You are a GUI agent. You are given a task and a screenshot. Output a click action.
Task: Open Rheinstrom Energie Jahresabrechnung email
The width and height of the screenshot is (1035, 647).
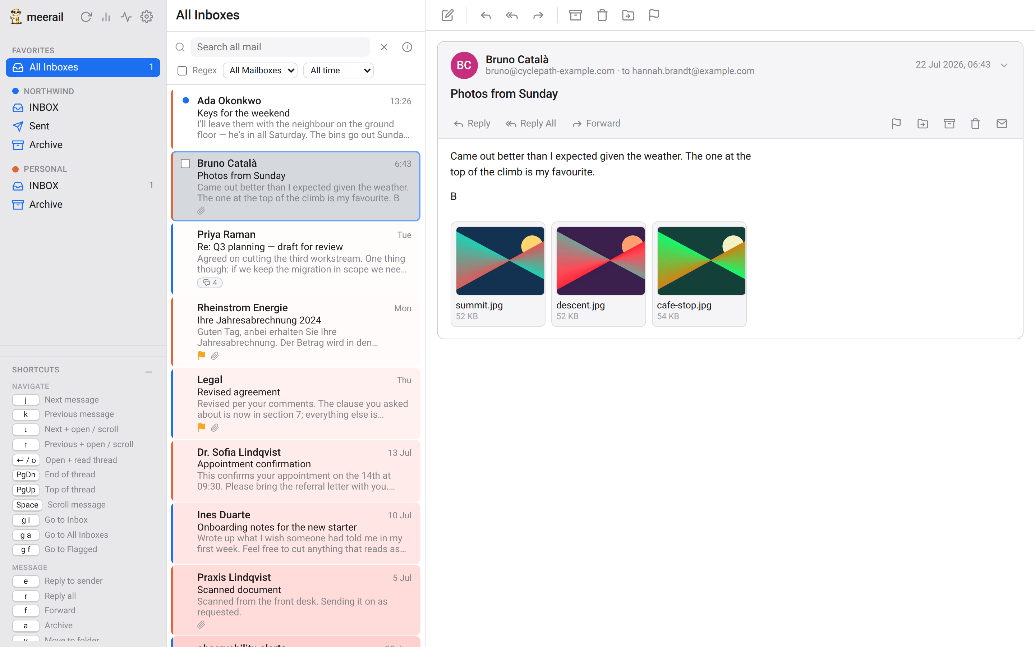point(296,331)
